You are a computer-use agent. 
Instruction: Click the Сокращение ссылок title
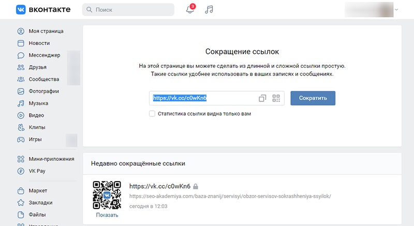coord(242,51)
